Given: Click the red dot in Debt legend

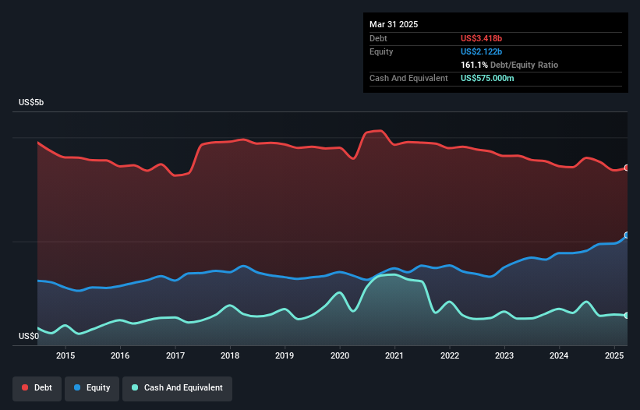Looking at the screenshot, I should coord(25,387).
